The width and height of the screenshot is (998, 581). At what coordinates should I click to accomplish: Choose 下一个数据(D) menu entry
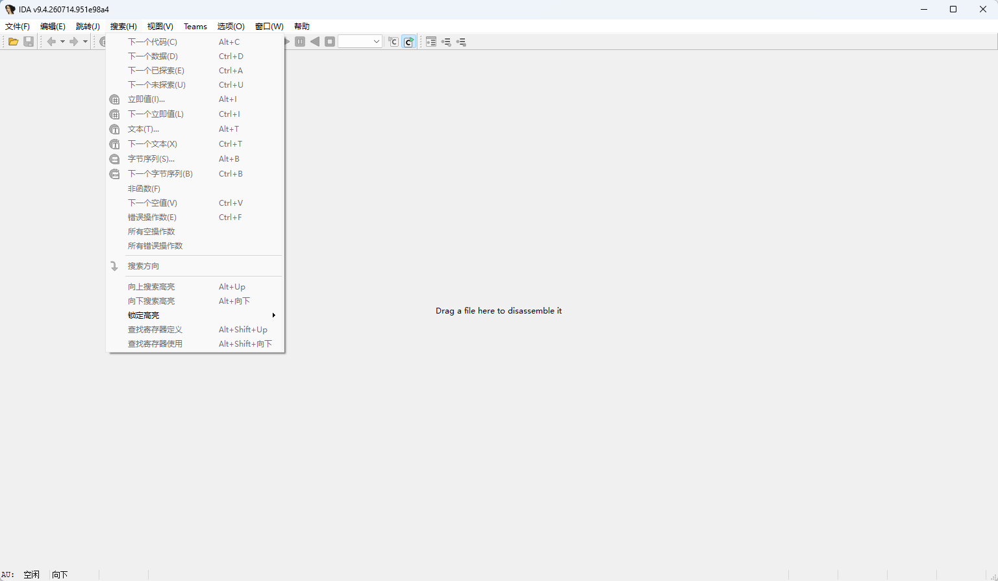click(195, 56)
